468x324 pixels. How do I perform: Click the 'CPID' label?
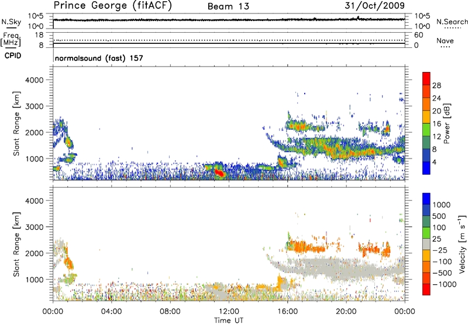[13, 56]
